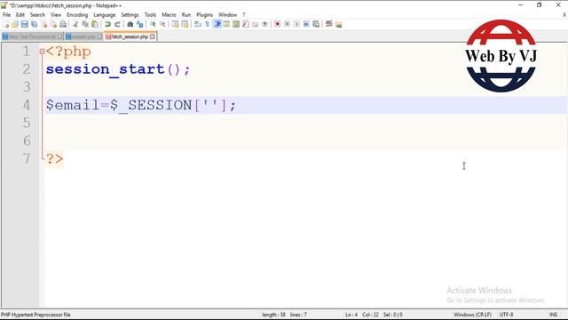
Task: Click the Save Recorded Macro icon
Action: [316, 24]
